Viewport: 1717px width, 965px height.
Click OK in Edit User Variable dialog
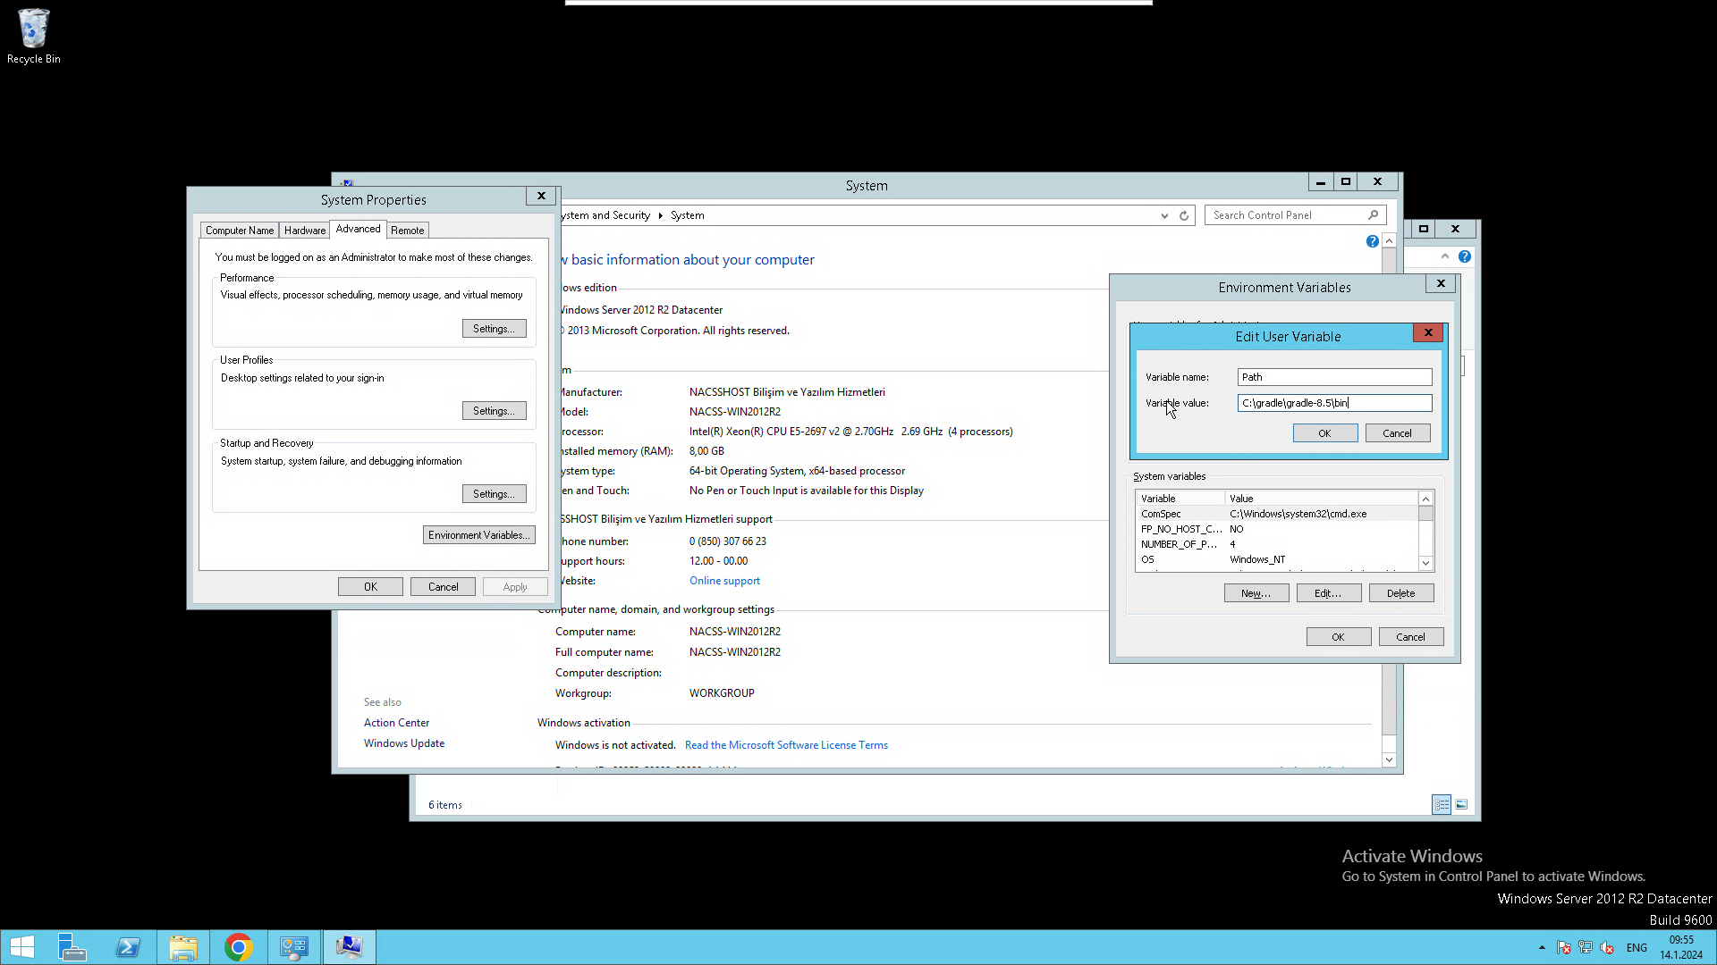click(x=1325, y=433)
